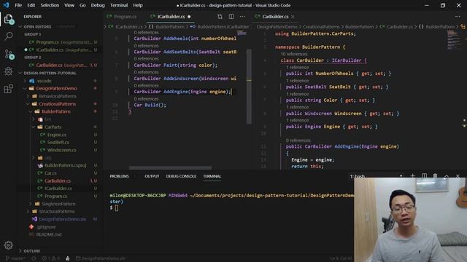467x262 pixels.
Task: Create a new terminal with plus icon
Action: coord(412,176)
